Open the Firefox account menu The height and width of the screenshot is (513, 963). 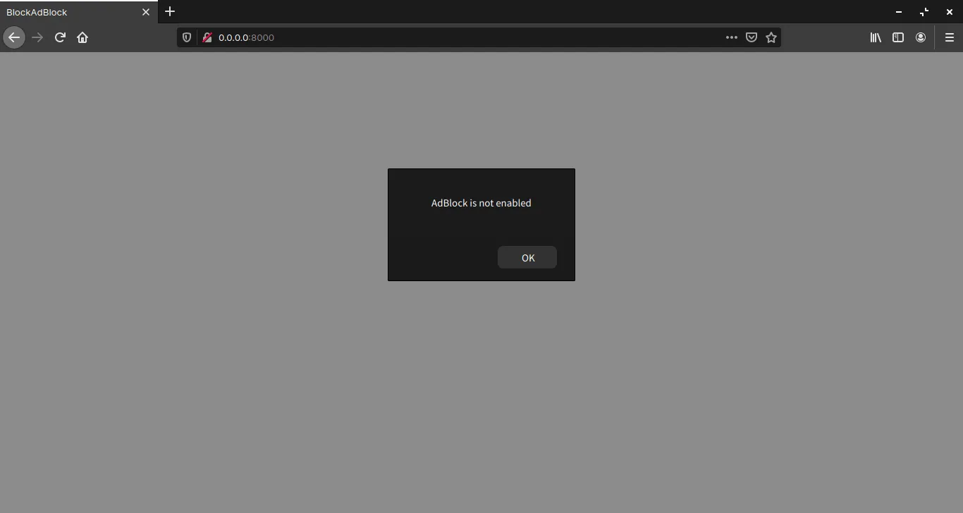[x=921, y=37]
